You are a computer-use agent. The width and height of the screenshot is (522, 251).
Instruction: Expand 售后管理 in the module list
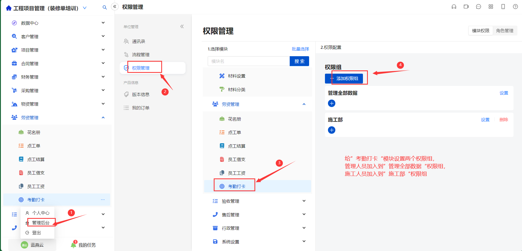304,214
